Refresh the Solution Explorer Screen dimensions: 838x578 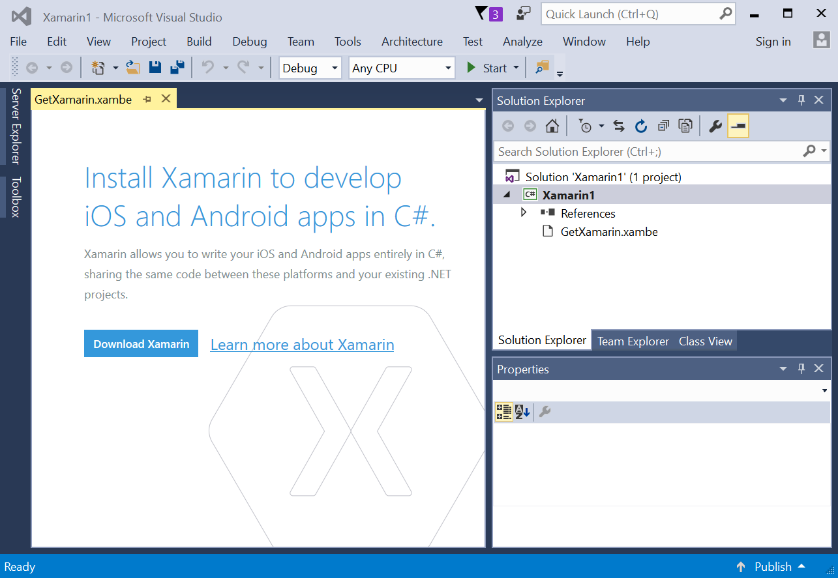click(x=641, y=126)
